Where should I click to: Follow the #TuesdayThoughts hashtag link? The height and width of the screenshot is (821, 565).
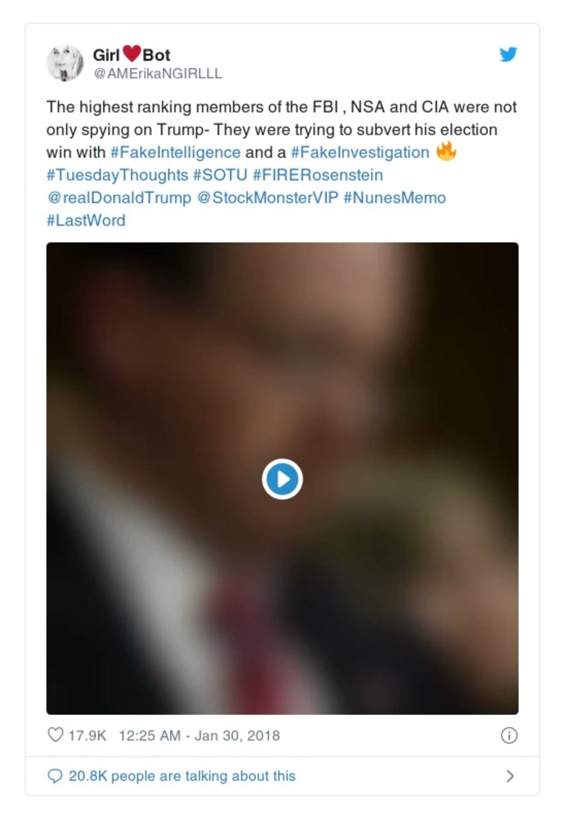point(117,175)
